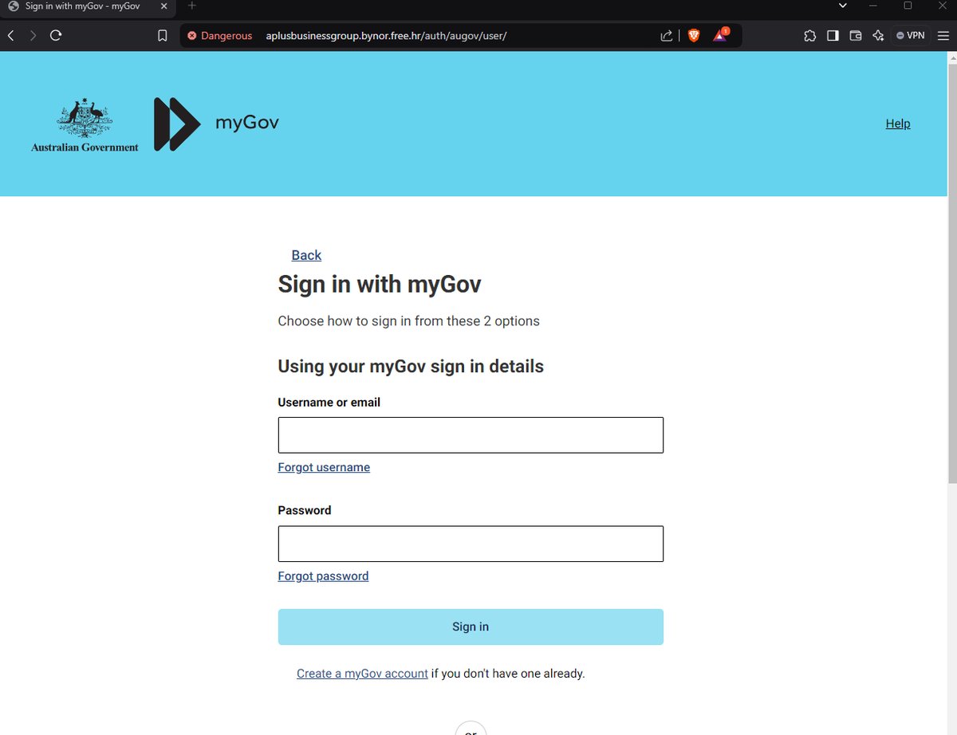Follow the Forgot password link
This screenshot has width=957, height=735.
pyautogui.click(x=323, y=576)
